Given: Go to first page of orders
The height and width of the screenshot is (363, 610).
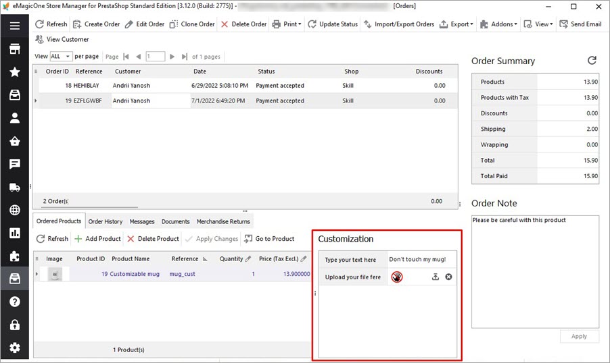Looking at the screenshot, I should coord(126,57).
